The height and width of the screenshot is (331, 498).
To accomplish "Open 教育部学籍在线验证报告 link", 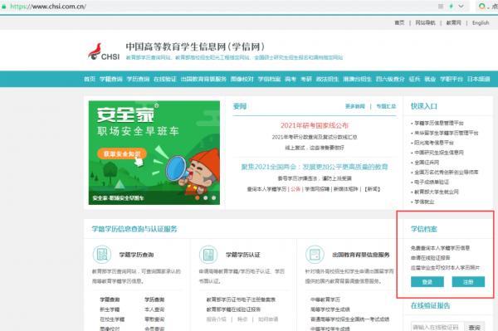I will click(233, 309).
